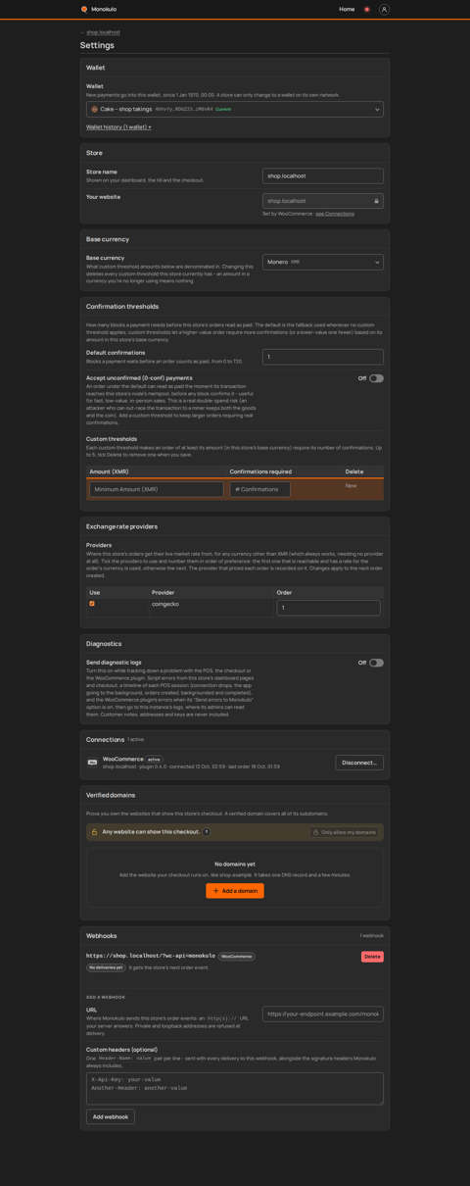470x1186 pixels.
Task: Toggle Accept unconfirmed (0-conf) payments
Action: tap(376, 378)
